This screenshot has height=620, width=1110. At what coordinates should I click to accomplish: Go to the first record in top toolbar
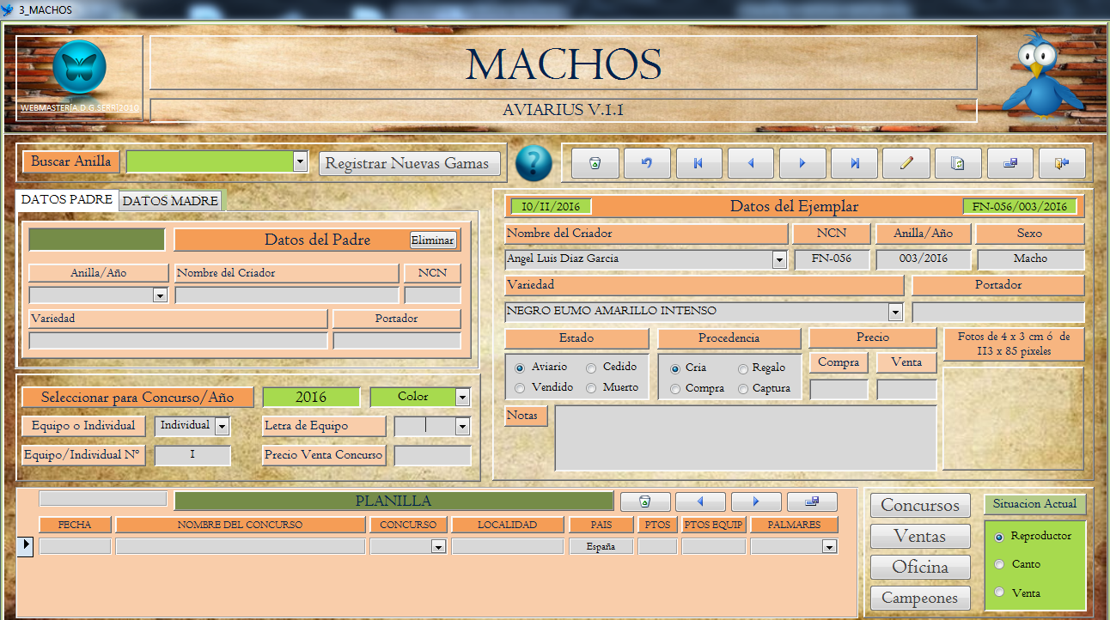pos(698,163)
